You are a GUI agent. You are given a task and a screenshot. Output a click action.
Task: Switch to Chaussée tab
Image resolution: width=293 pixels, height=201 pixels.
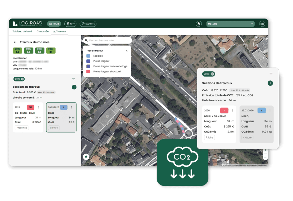point(43,31)
